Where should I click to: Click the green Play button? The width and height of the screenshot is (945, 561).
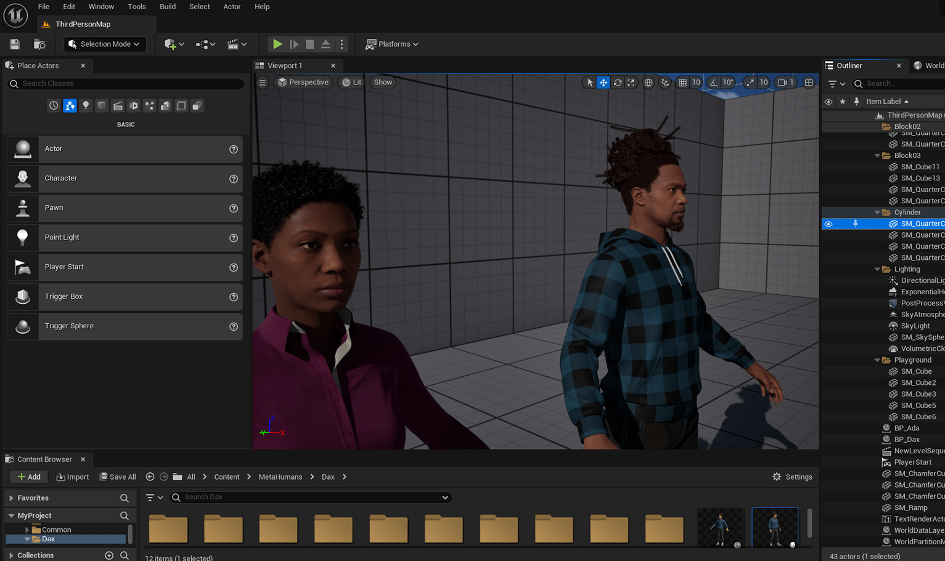pyautogui.click(x=277, y=44)
